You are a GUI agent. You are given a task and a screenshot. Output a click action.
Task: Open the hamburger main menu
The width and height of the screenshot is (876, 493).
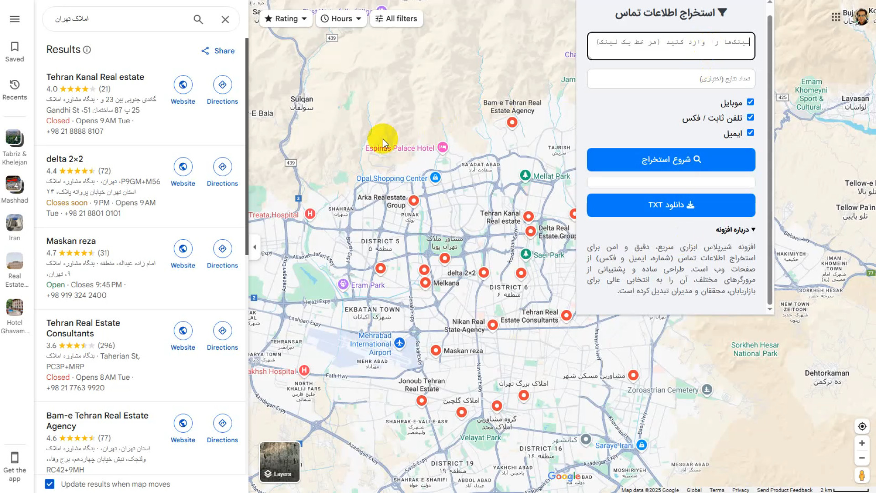coord(15,19)
